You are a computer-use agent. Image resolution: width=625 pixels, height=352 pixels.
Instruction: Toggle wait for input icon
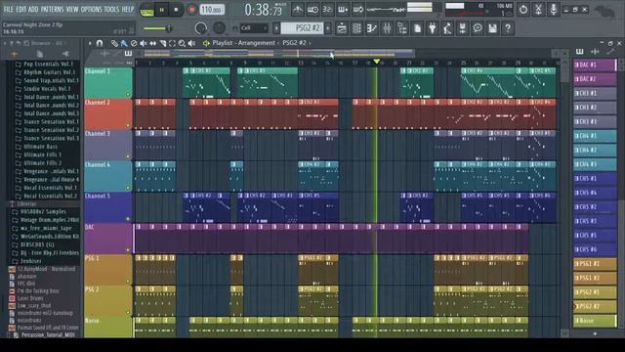click(312, 10)
